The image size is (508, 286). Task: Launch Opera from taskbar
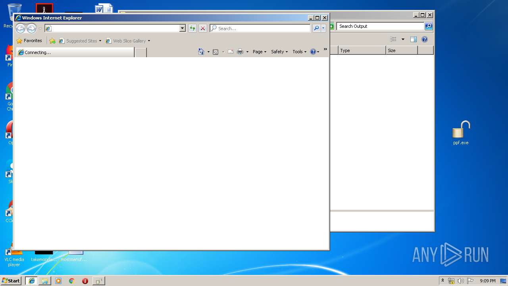85,281
